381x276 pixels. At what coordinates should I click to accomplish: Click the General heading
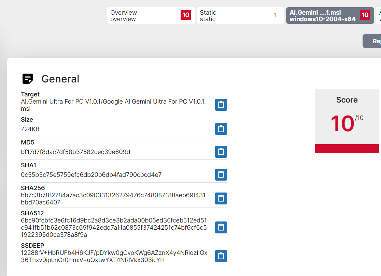click(60, 79)
